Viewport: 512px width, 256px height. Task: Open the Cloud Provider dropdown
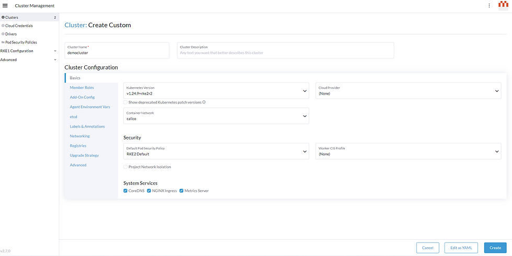pos(408,91)
